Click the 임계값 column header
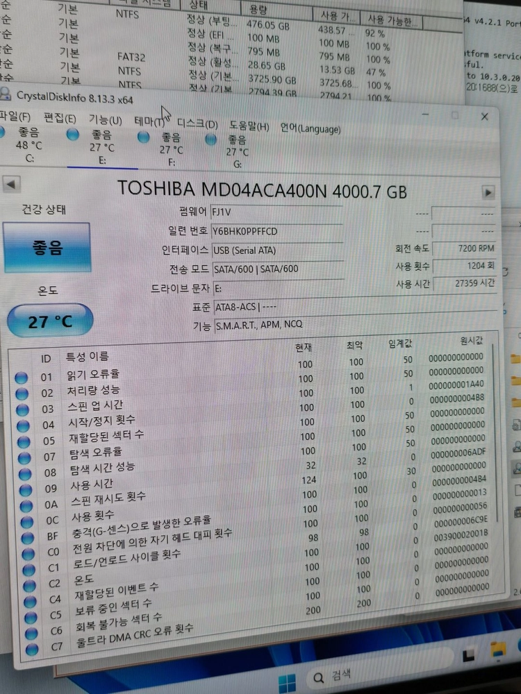Viewport: 521px width, 694px height. click(x=400, y=344)
